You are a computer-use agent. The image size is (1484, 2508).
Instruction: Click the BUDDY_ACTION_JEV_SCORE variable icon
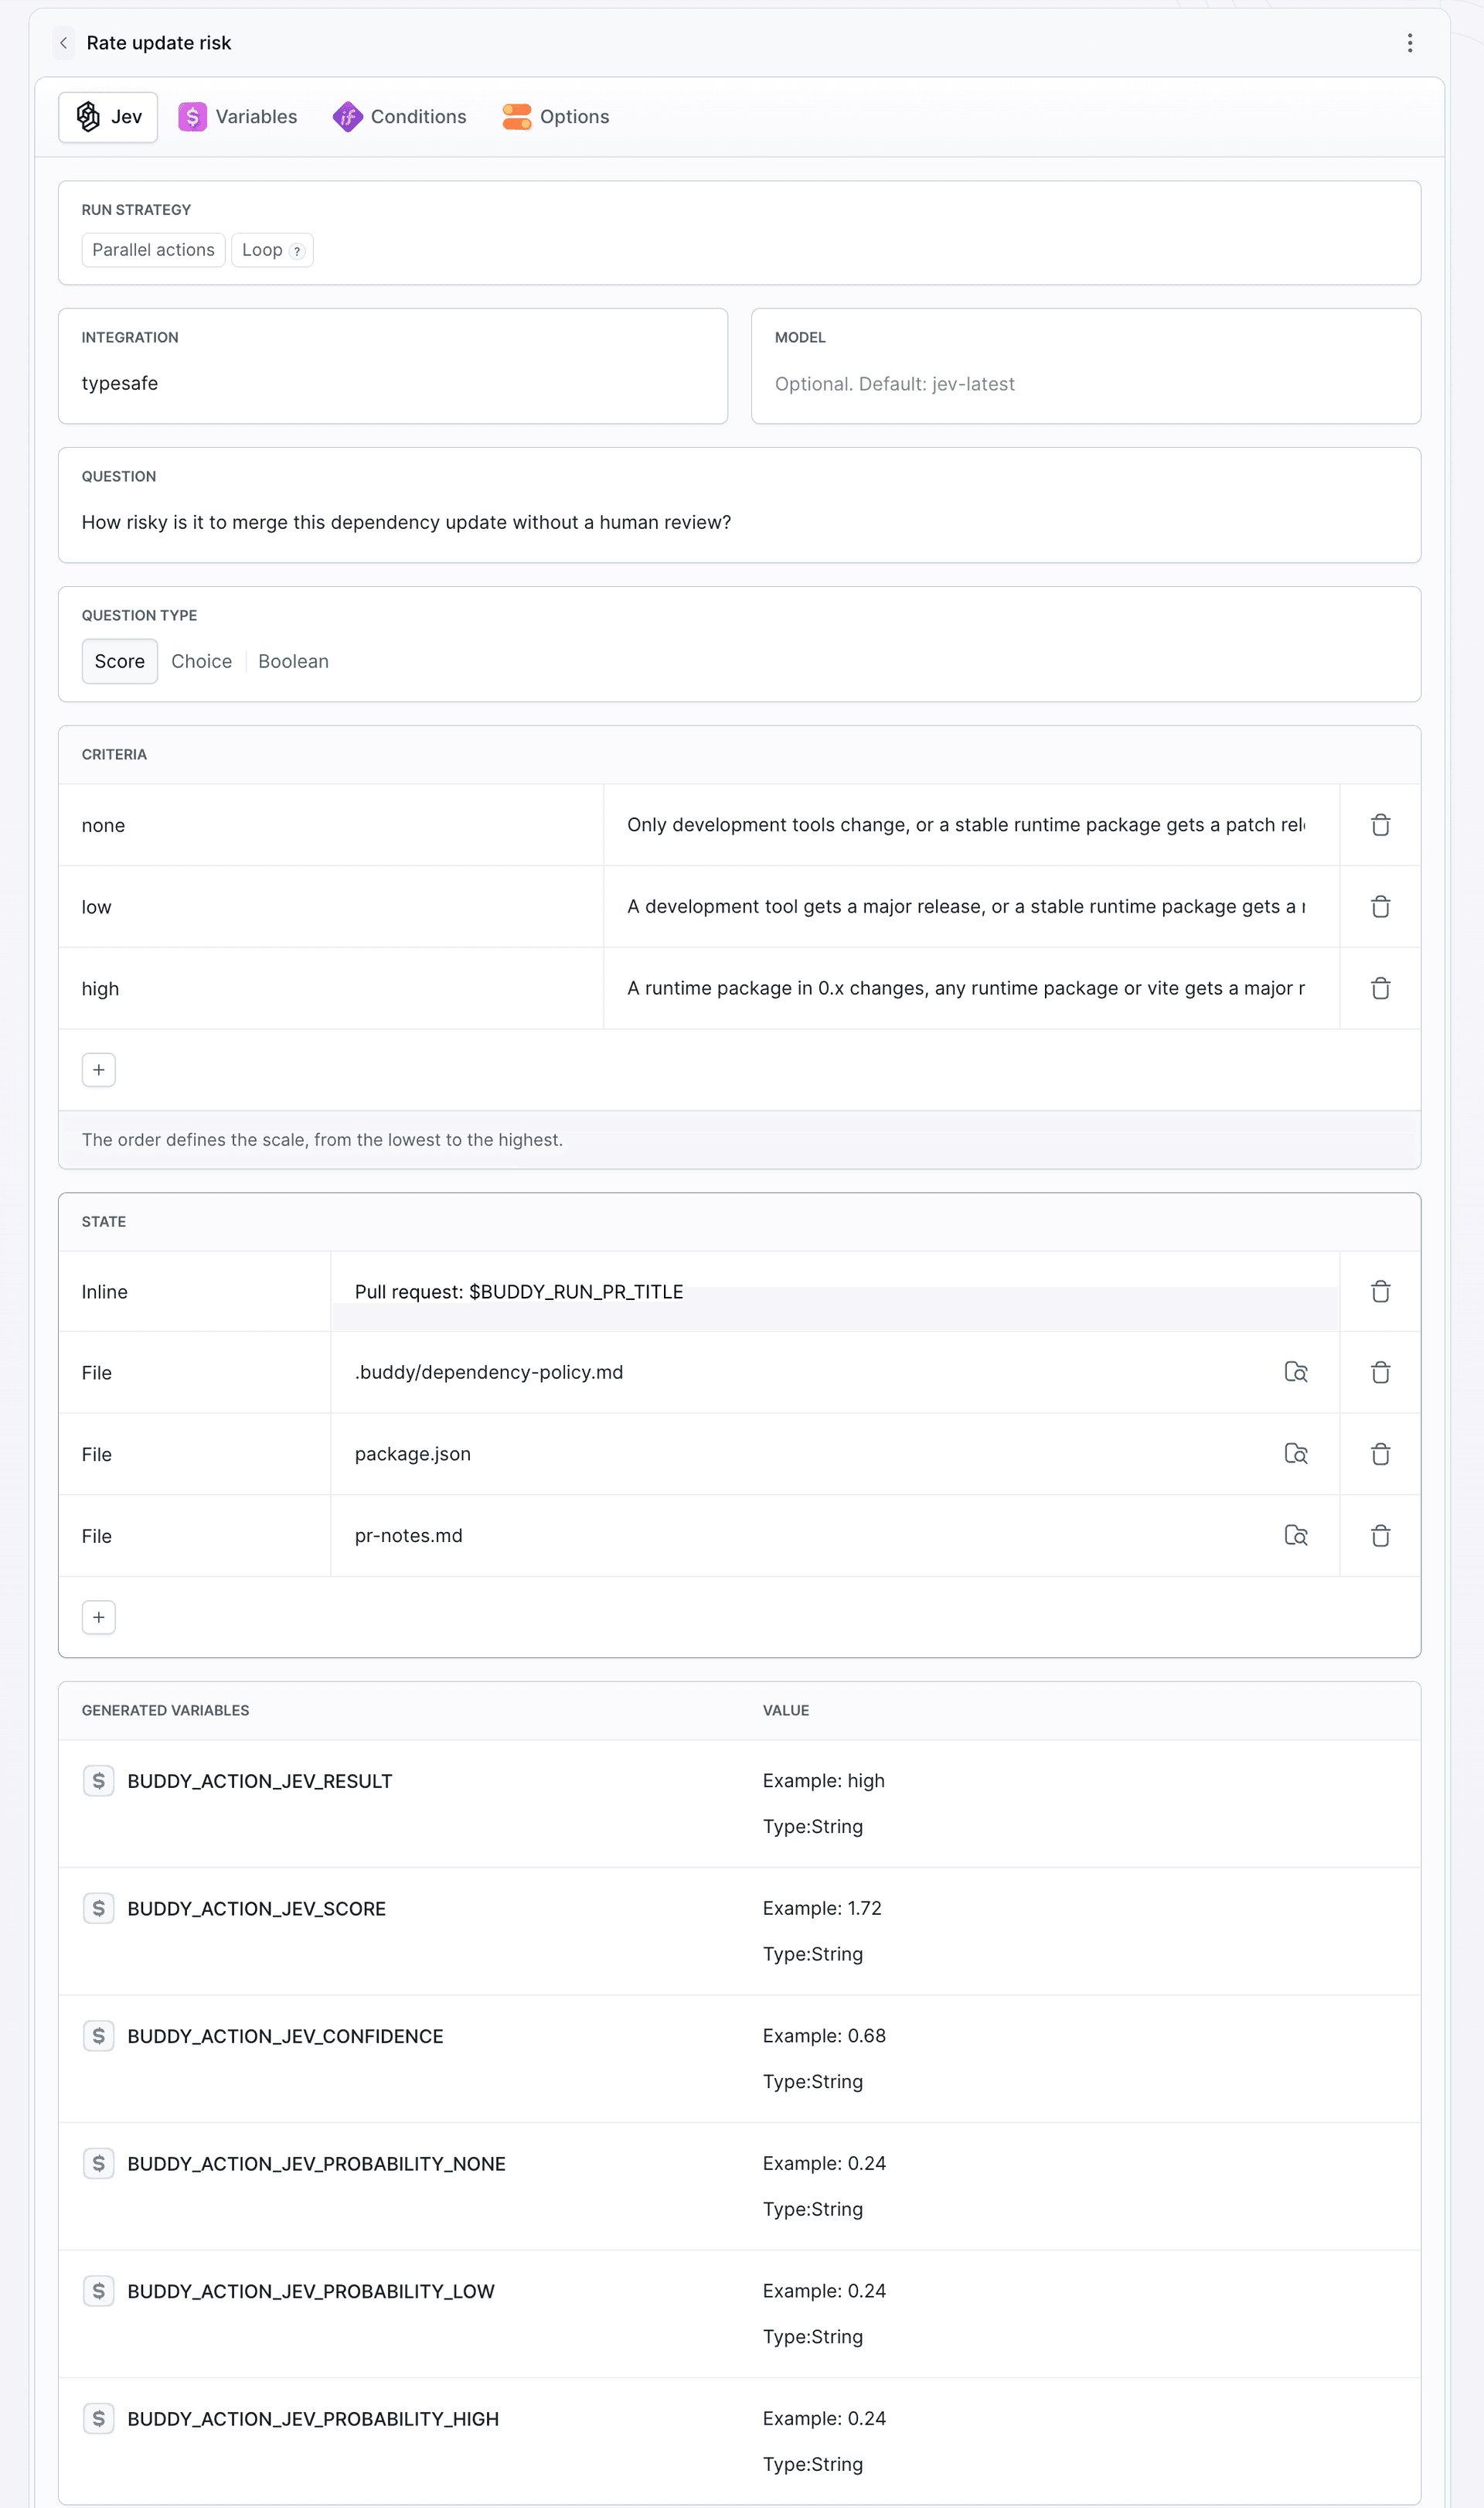(x=98, y=1909)
